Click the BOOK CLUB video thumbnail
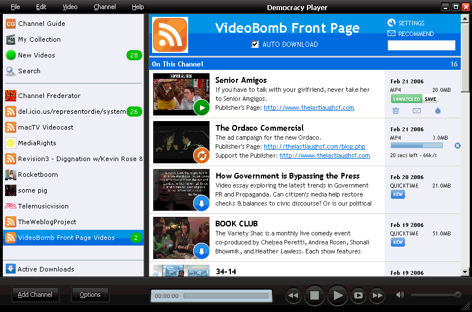 pos(181,238)
